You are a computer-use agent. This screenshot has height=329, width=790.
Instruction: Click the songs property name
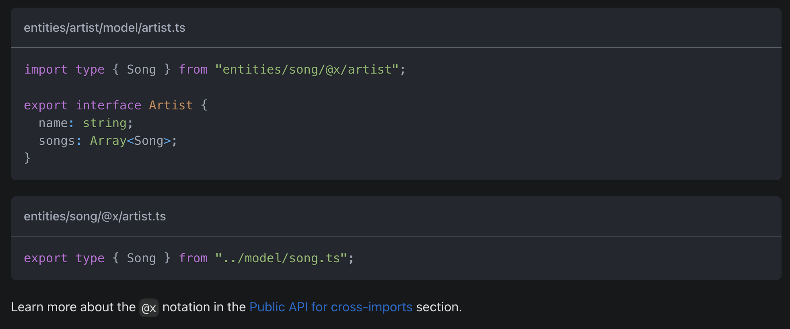coord(57,141)
